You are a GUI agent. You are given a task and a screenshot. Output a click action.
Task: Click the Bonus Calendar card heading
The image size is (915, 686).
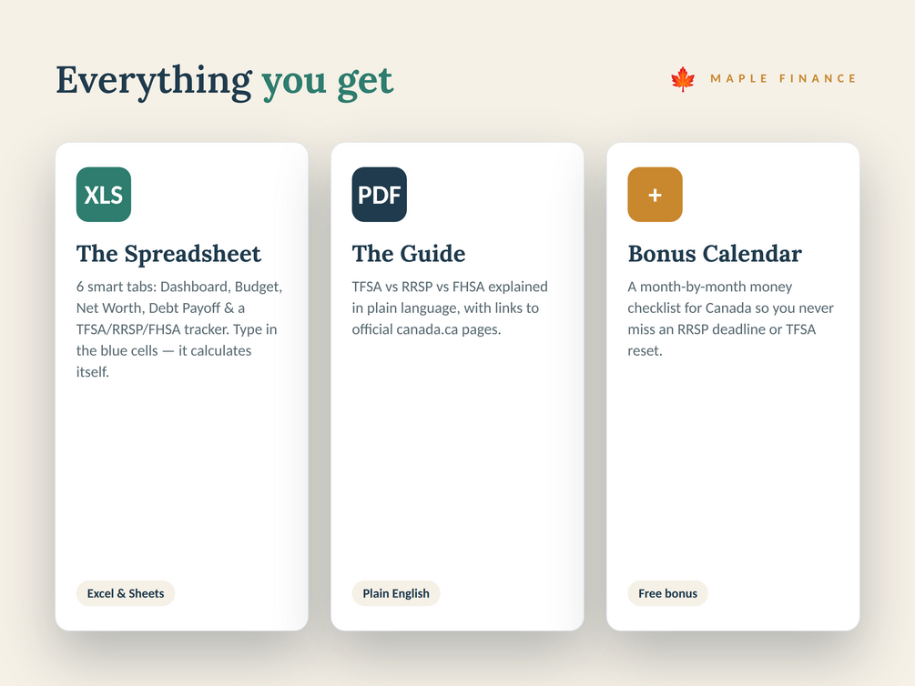tap(715, 254)
